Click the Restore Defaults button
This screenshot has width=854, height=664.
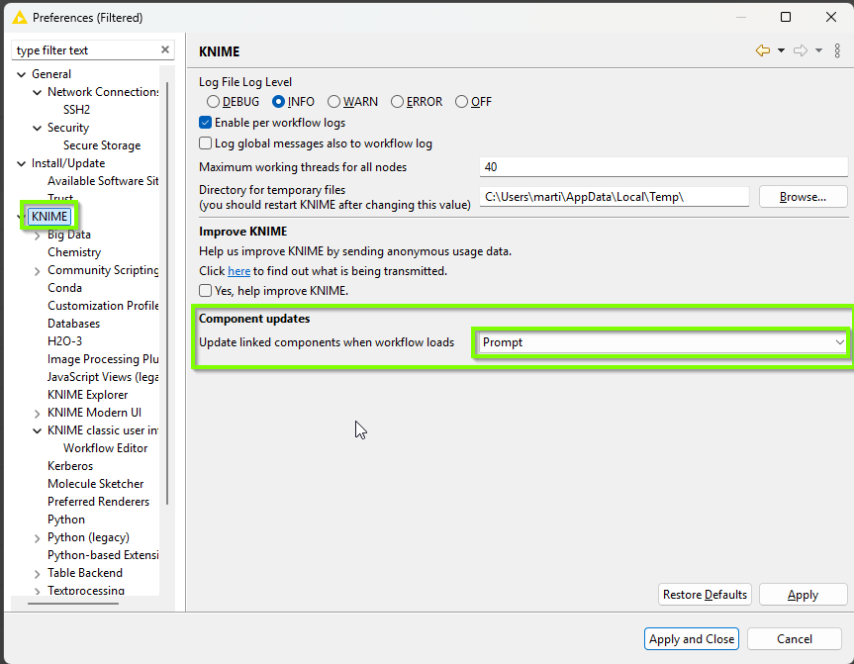(x=705, y=595)
